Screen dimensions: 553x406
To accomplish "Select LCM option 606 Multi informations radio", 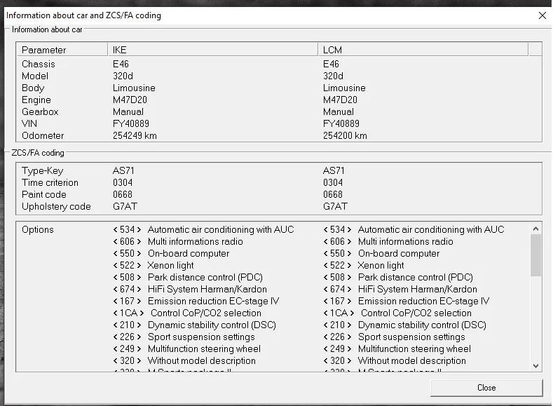I will [388, 242].
